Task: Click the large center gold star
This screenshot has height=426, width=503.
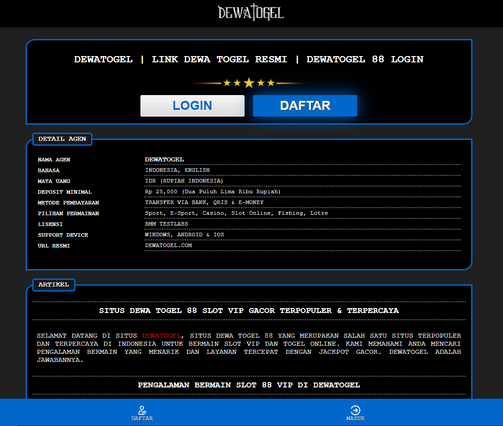Action: click(x=249, y=83)
